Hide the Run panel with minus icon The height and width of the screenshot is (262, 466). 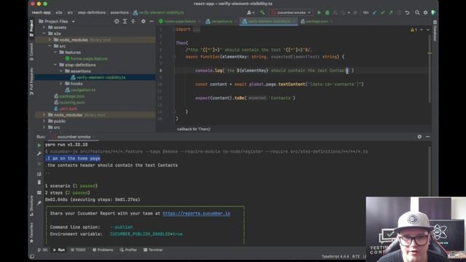(427, 137)
